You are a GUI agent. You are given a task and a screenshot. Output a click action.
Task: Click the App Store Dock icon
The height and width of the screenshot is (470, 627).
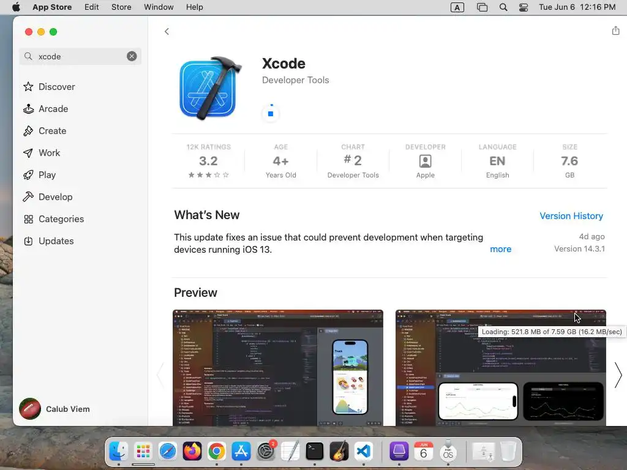tap(241, 451)
